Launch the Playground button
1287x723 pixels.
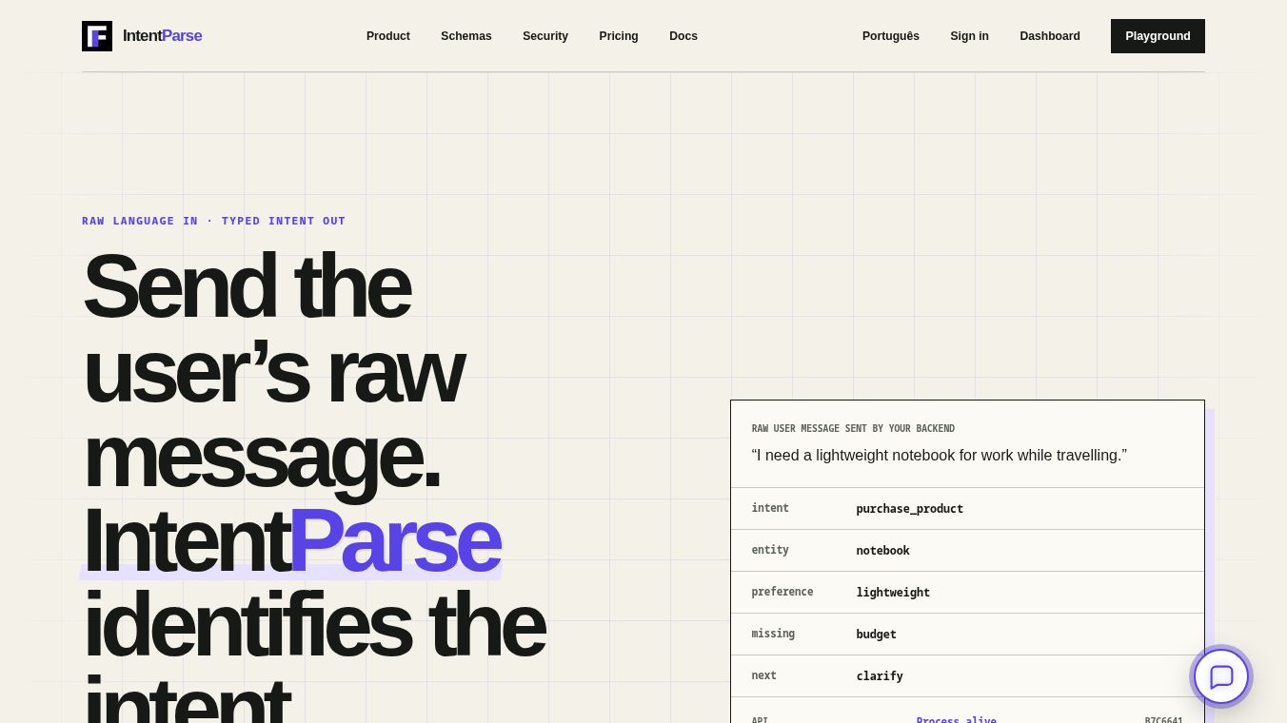tap(1158, 36)
